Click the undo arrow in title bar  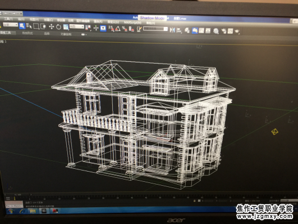6,14
